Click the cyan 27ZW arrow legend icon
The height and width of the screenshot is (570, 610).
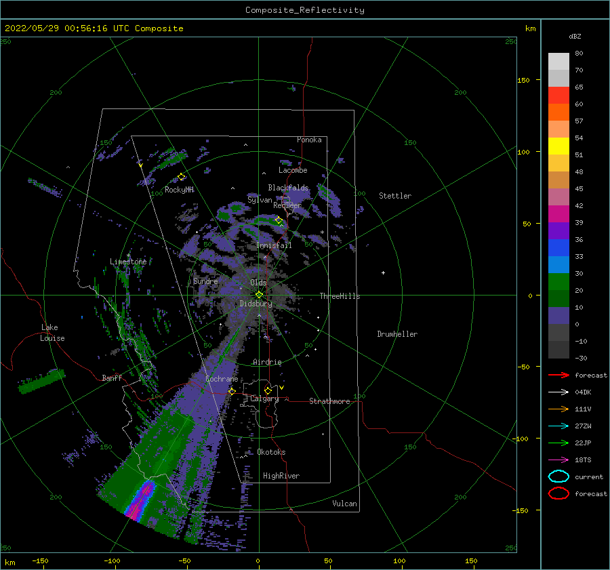(558, 426)
